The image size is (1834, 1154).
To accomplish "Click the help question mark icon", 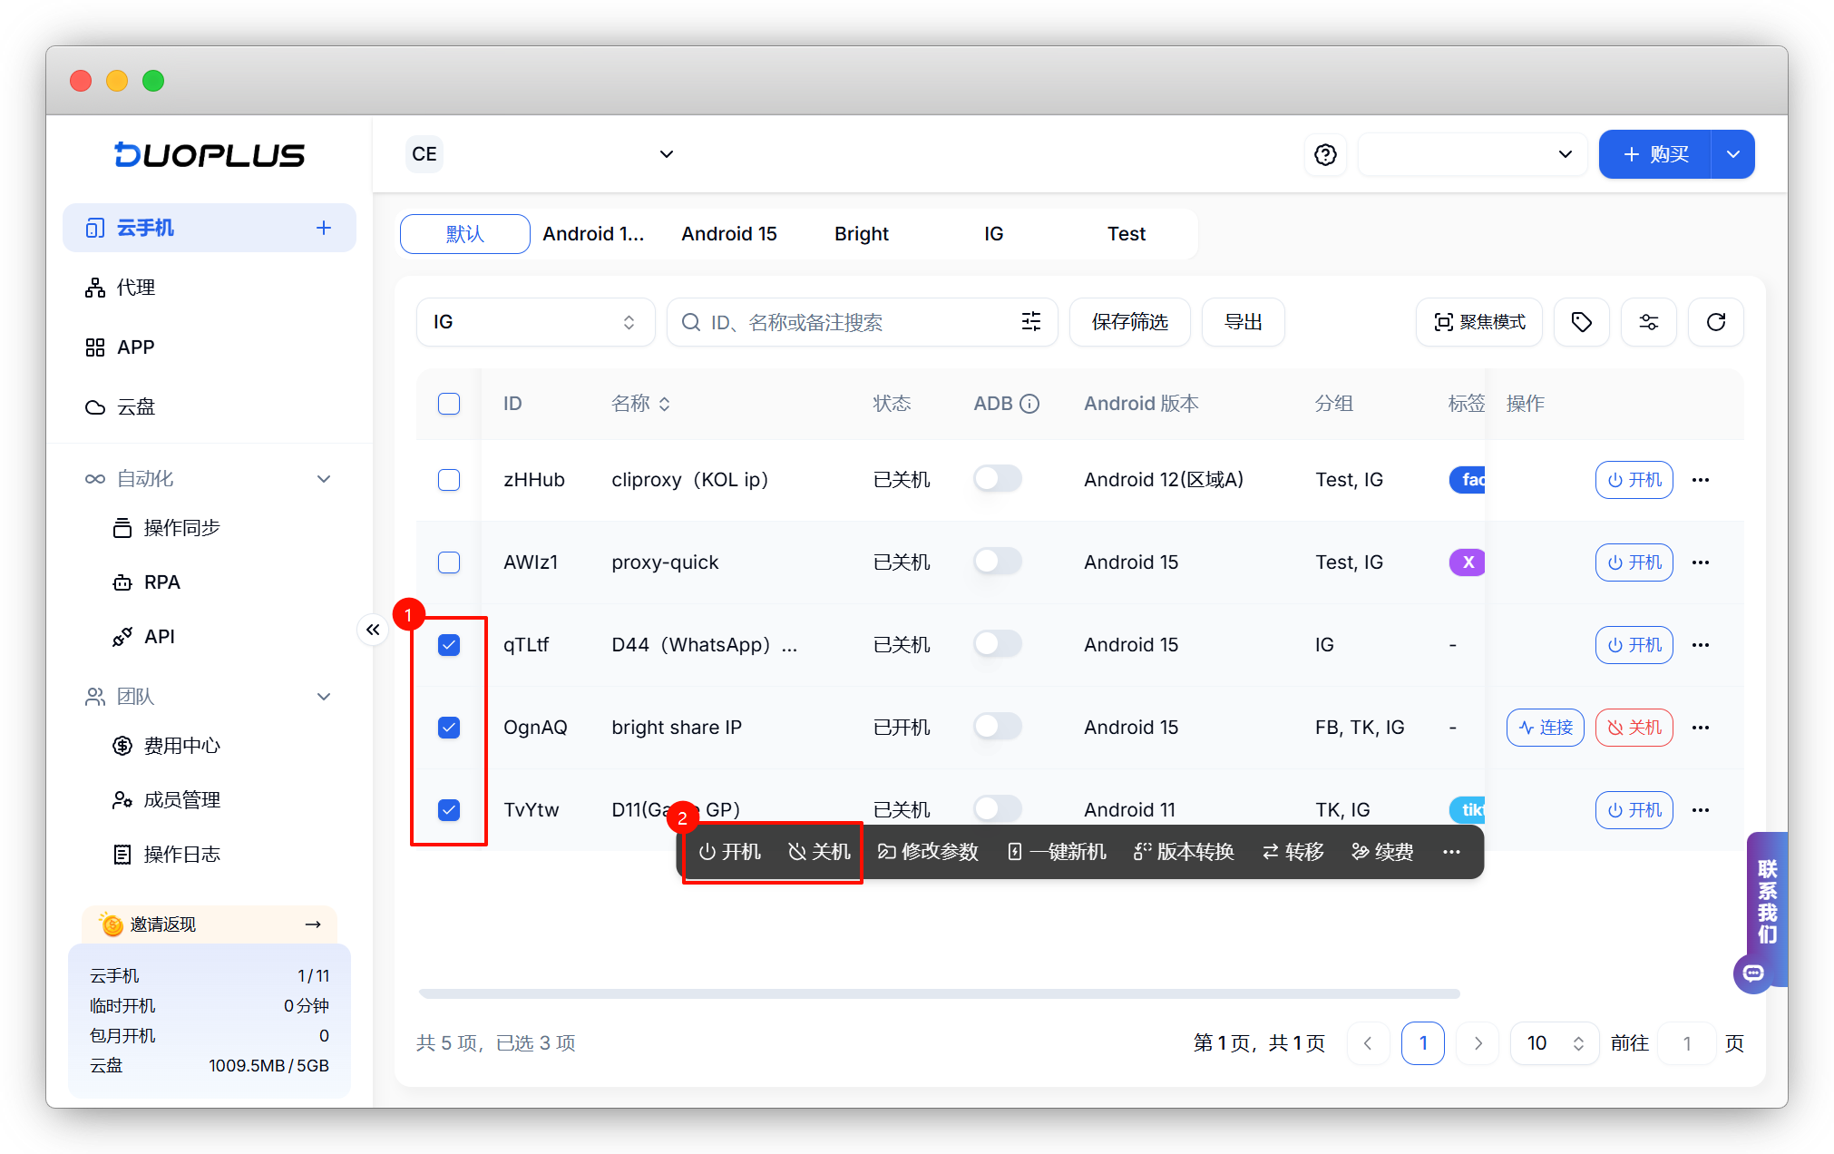I will [1325, 154].
